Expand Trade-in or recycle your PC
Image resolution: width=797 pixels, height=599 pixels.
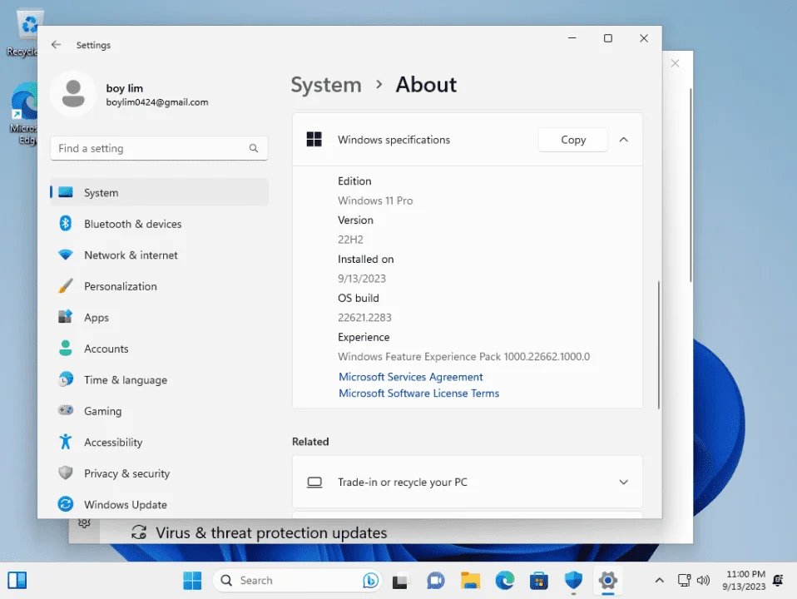point(467,482)
